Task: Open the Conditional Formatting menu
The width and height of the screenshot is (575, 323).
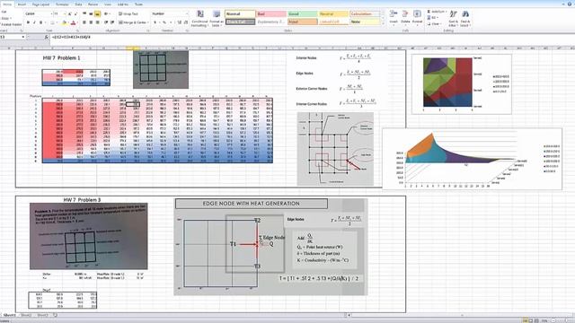Action: [199, 18]
